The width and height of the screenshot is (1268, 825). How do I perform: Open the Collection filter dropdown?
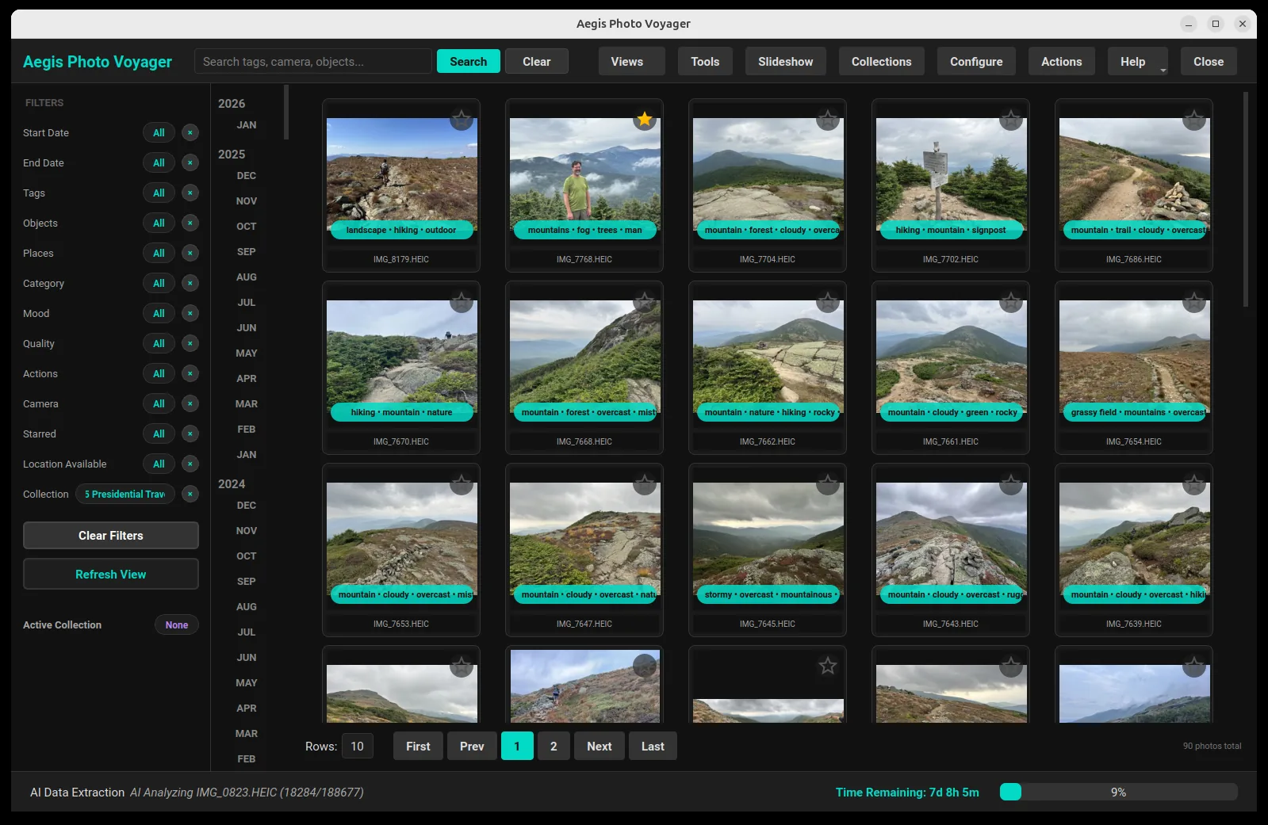tap(125, 494)
